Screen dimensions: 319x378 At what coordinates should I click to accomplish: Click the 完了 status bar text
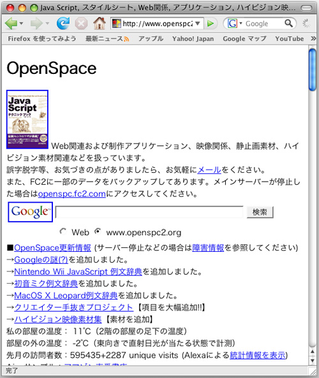[x=12, y=370]
